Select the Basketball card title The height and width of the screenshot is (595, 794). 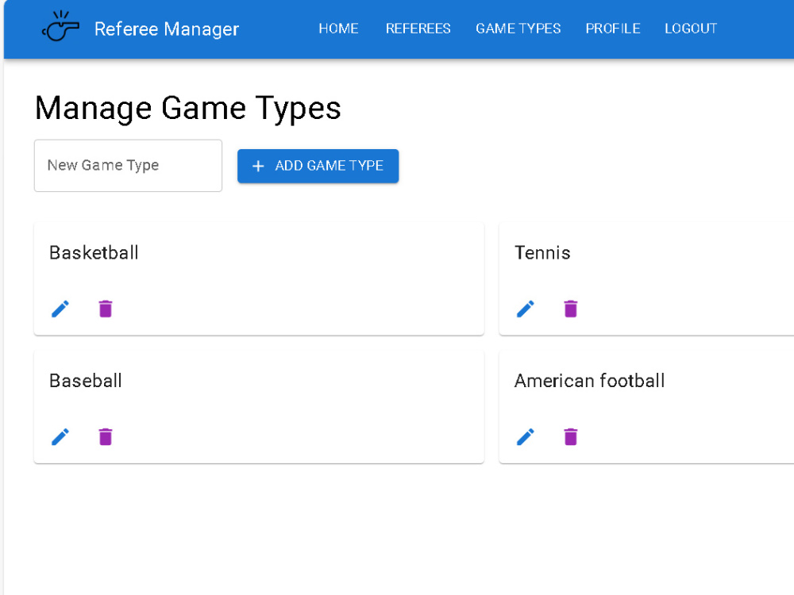pyautogui.click(x=94, y=252)
